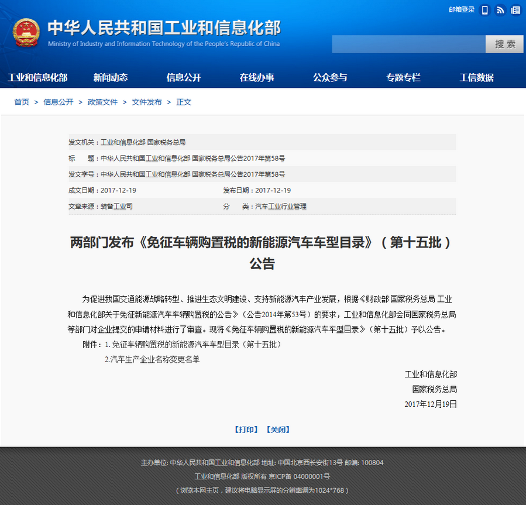Image resolution: width=526 pixels, height=505 pixels.
Task: Click the news list icon beside RSS
Action: click(x=515, y=10)
